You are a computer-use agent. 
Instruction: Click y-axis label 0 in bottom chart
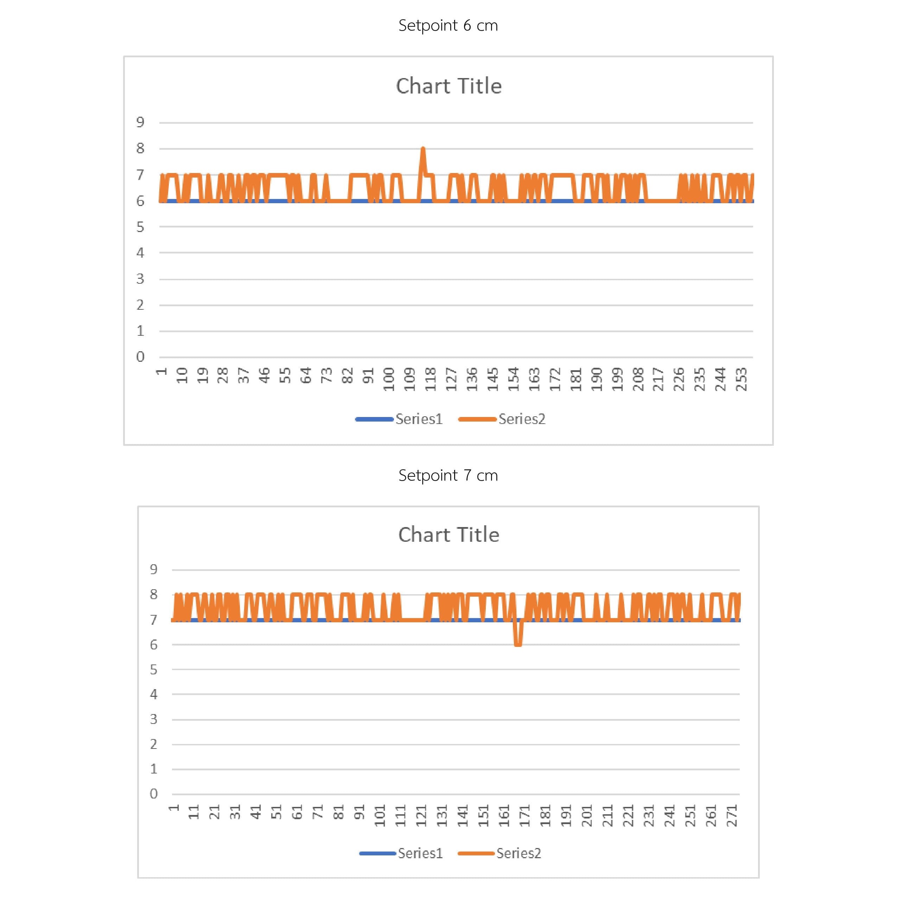click(154, 794)
